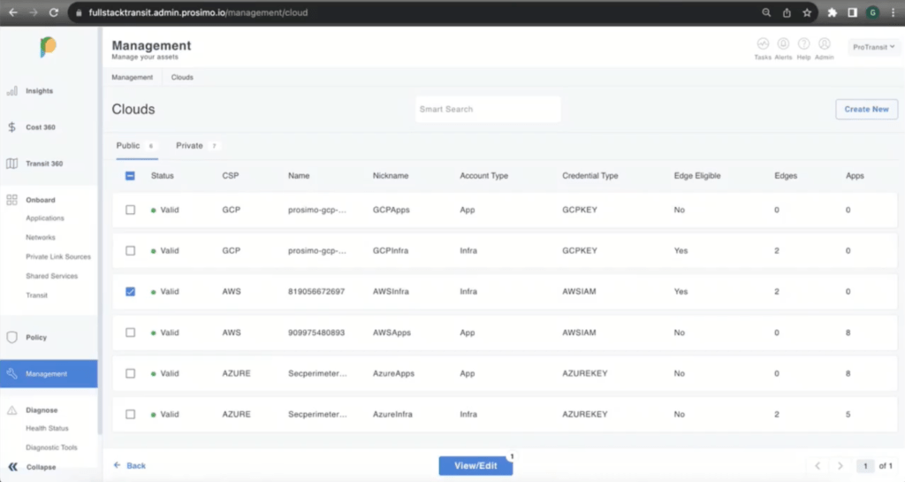The image size is (905, 482).
Task: Expand the Diagnose sidebar section
Action: pos(42,410)
